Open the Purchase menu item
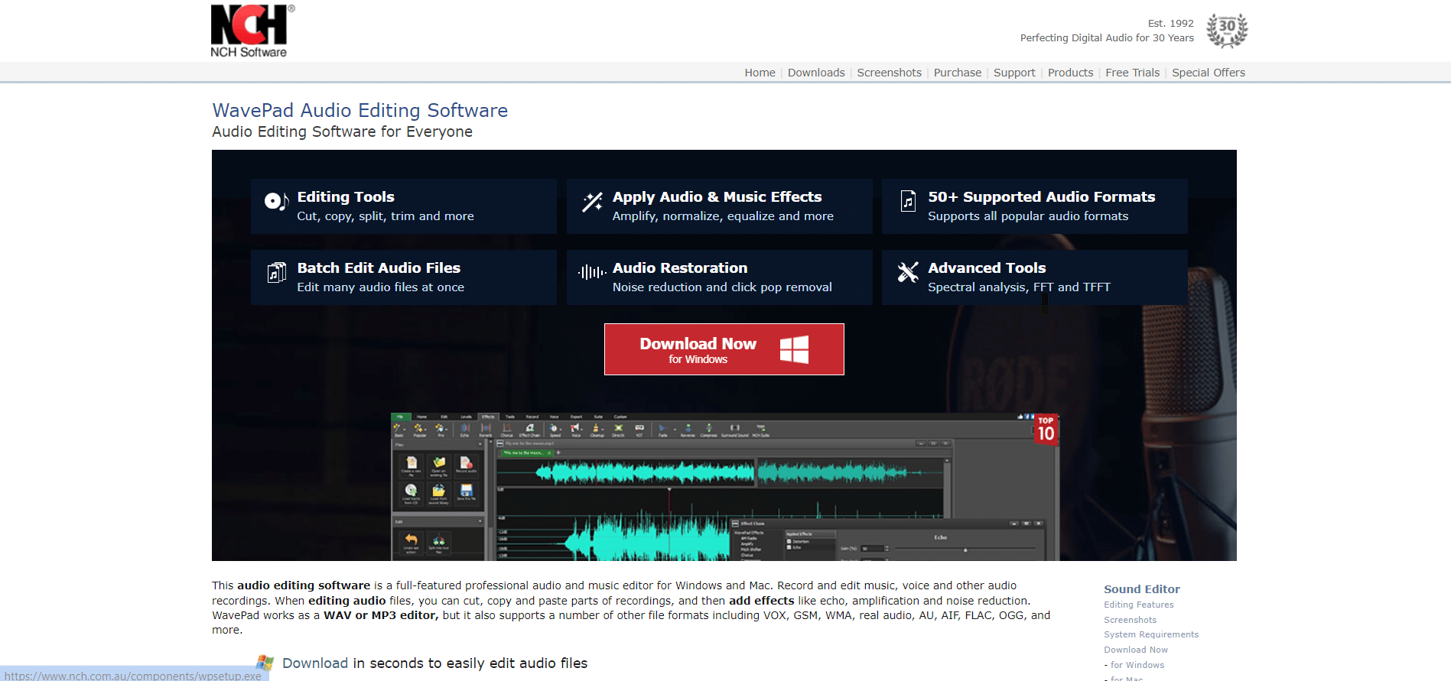The image size is (1451, 681). (957, 73)
